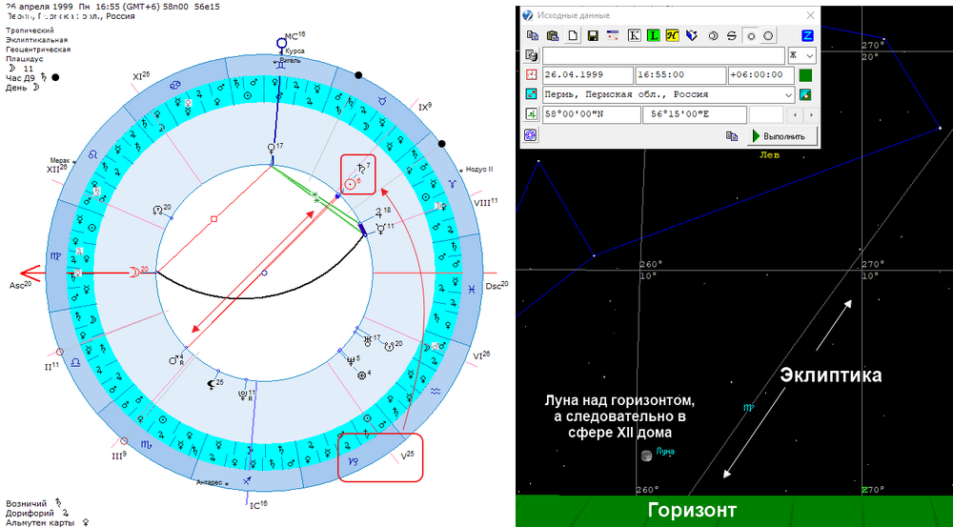Screen dimensions: 953x527
Task: Click the Луна moon object in sky
Action: click(x=647, y=456)
